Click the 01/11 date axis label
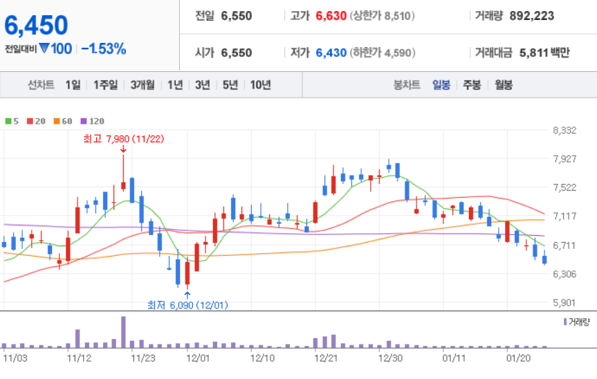Viewport: 597px width, 379px height. (454, 358)
